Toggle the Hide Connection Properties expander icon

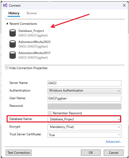[x=7, y=68]
